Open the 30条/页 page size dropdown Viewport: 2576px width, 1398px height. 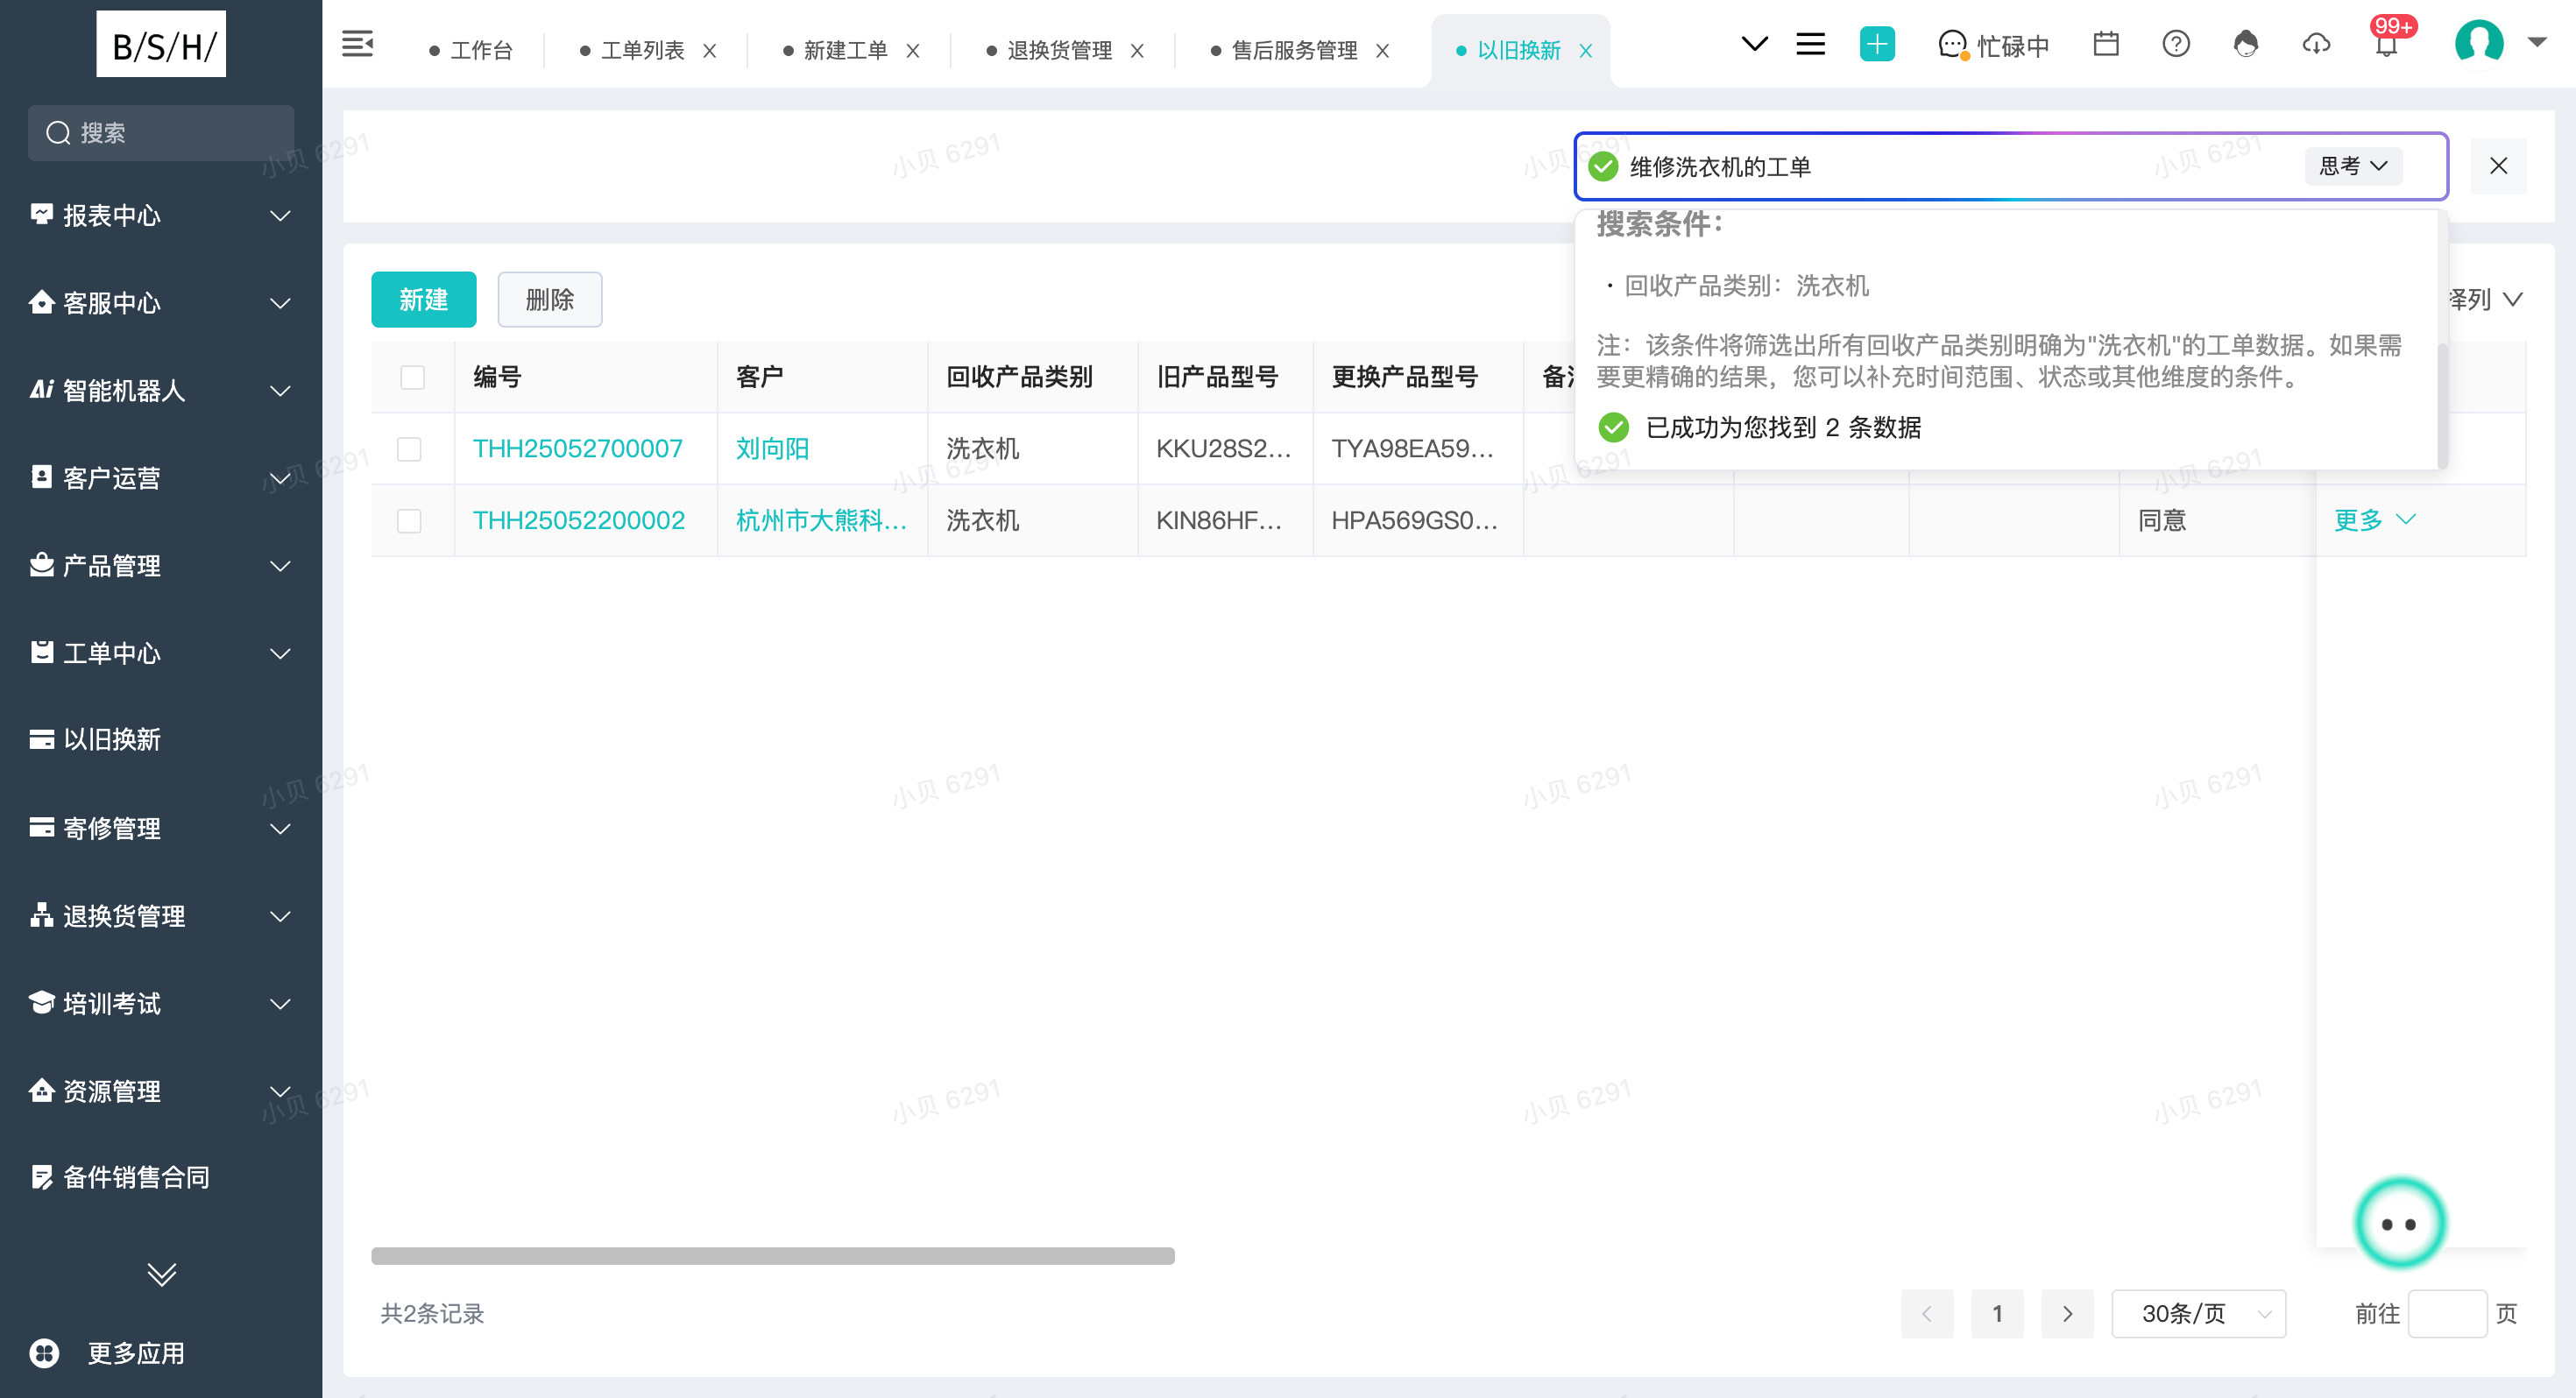coord(2198,1313)
